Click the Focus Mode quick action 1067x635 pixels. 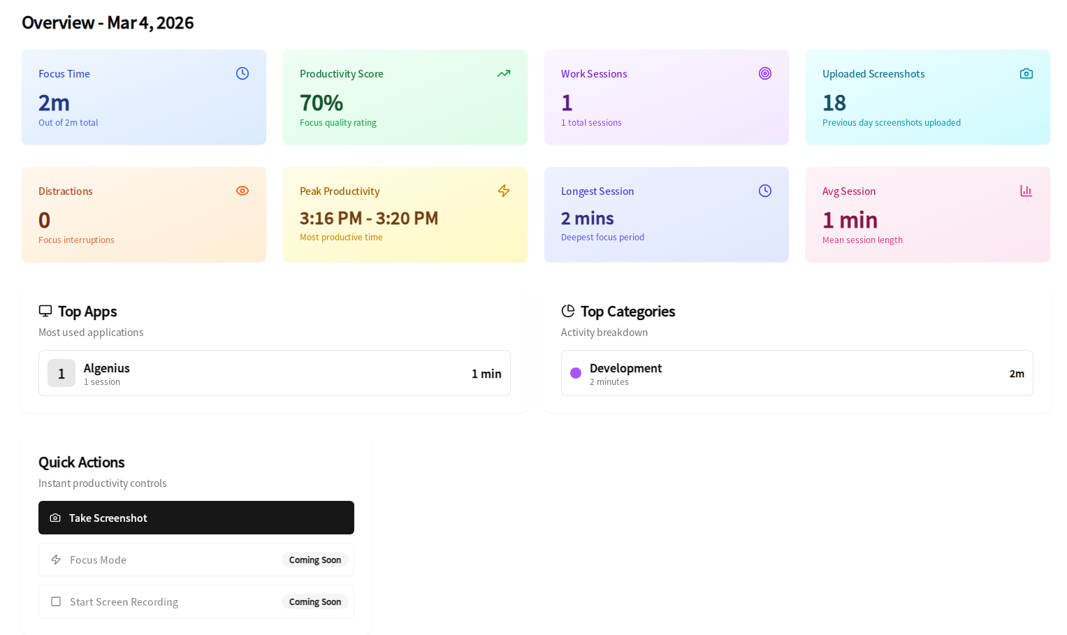(196, 560)
